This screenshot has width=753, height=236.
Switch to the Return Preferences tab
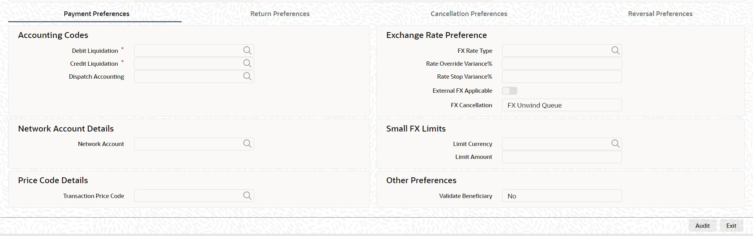click(x=280, y=14)
